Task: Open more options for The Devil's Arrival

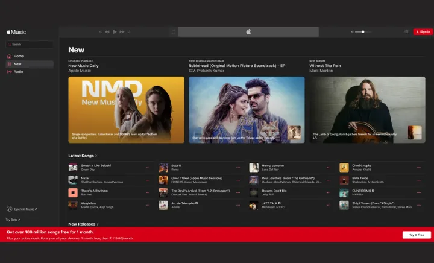Action: pos(238,192)
